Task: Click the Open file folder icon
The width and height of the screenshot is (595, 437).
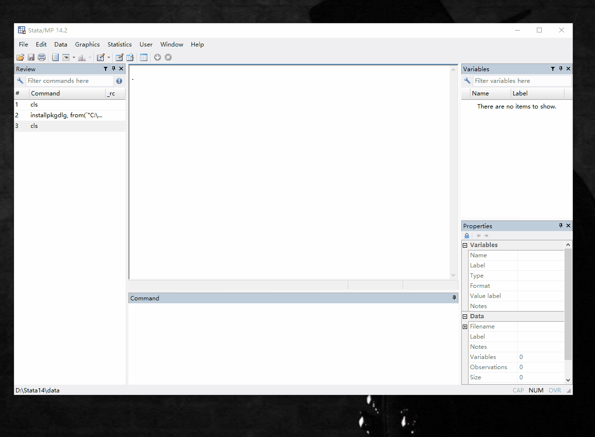Action: pyautogui.click(x=20, y=57)
